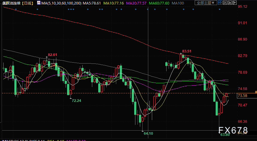The image size is (257, 141).
Task: Open MA(5,10,30,60,100,200) parameter settings
Action: coord(61,3)
